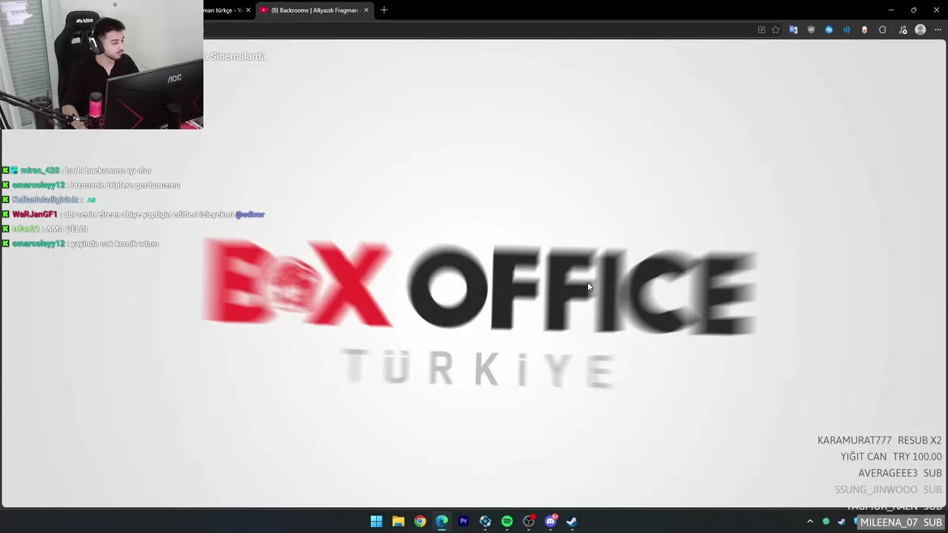
Task: Open Adobe Premiere Pro from taskbar
Action: (x=464, y=521)
